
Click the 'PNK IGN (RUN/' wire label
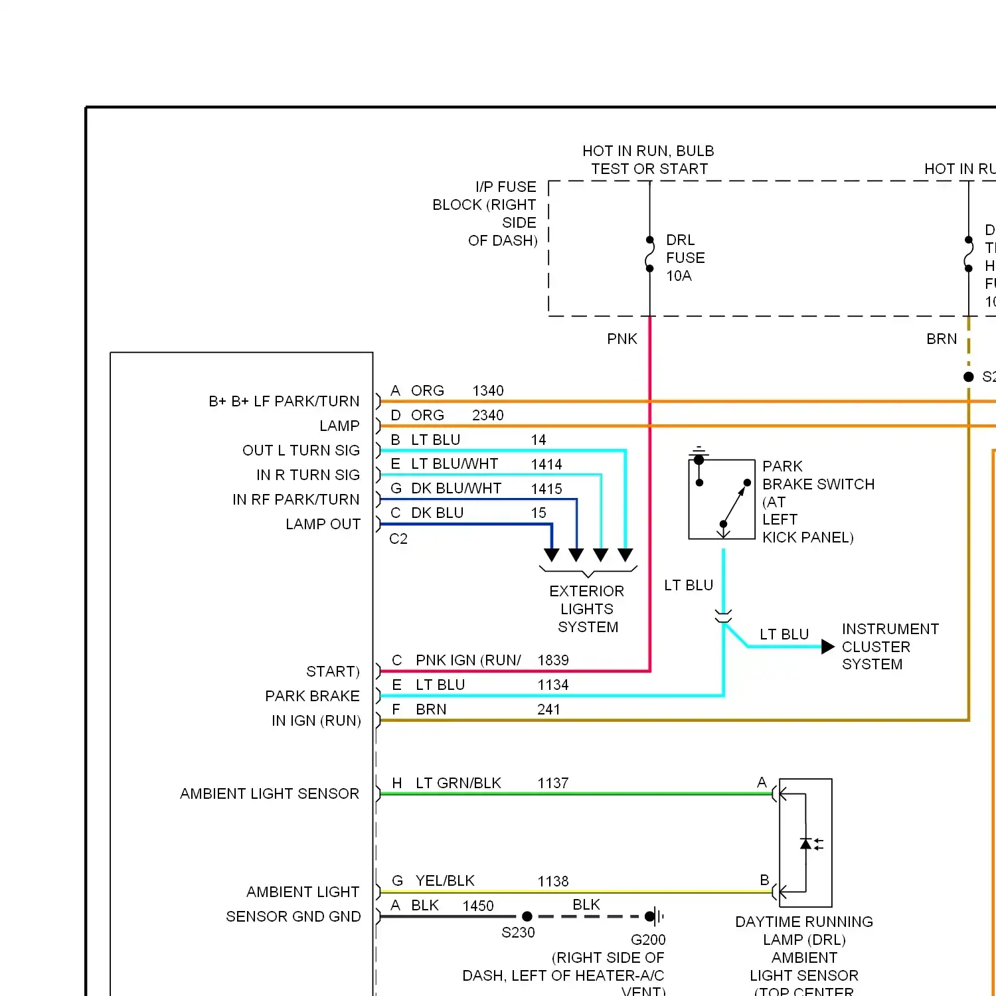[x=468, y=660]
